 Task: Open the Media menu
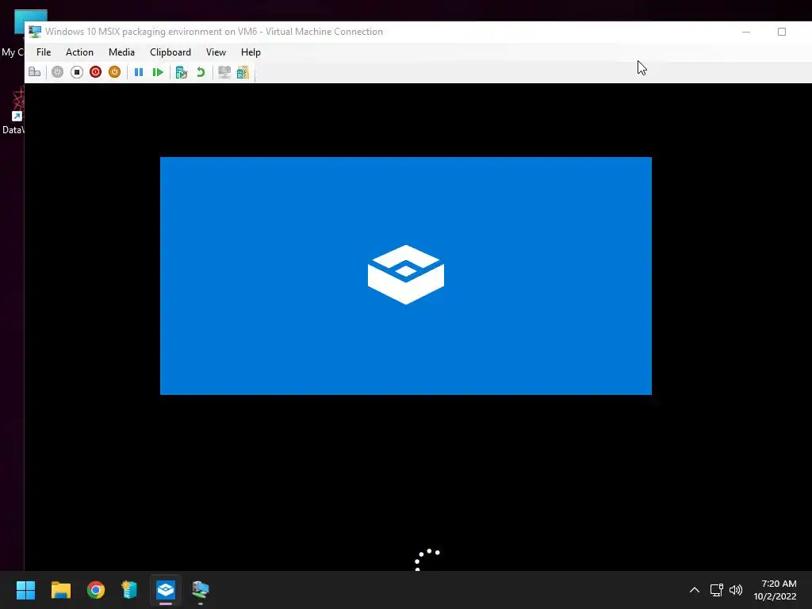[121, 52]
